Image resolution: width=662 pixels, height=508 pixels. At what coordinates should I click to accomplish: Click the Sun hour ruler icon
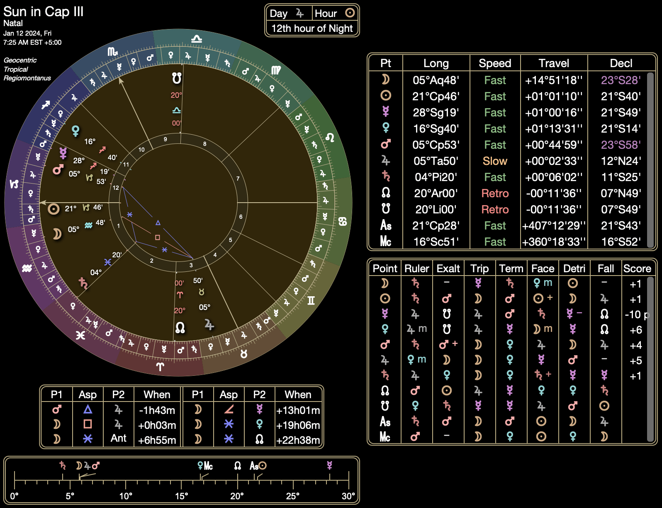[350, 13]
